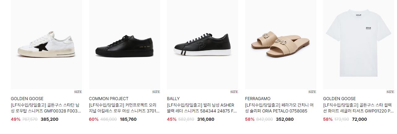The height and width of the screenshot is (134, 397).
Task: Open the Bally ASHER 584344 product title
Action: (202, 108)
